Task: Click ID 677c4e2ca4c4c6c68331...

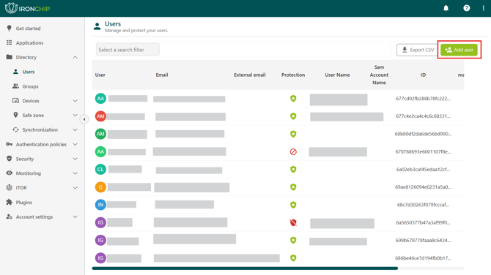Action: [423, 116]
